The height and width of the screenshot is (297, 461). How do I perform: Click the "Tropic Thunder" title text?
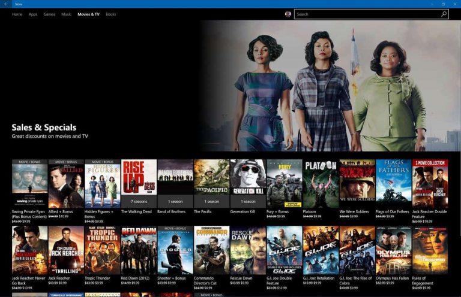97,278
